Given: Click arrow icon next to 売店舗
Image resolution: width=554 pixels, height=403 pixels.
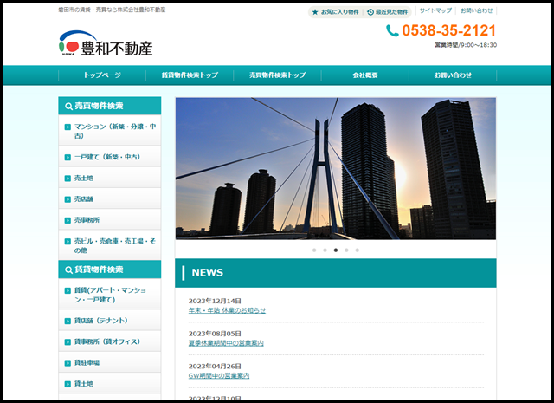Looking at the screenshot, I should pyautogui.click(x=68, y=199).
